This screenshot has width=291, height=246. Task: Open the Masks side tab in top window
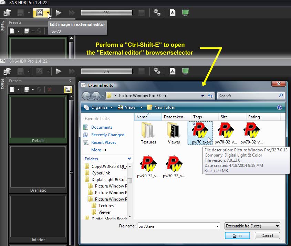pos(3,25)
